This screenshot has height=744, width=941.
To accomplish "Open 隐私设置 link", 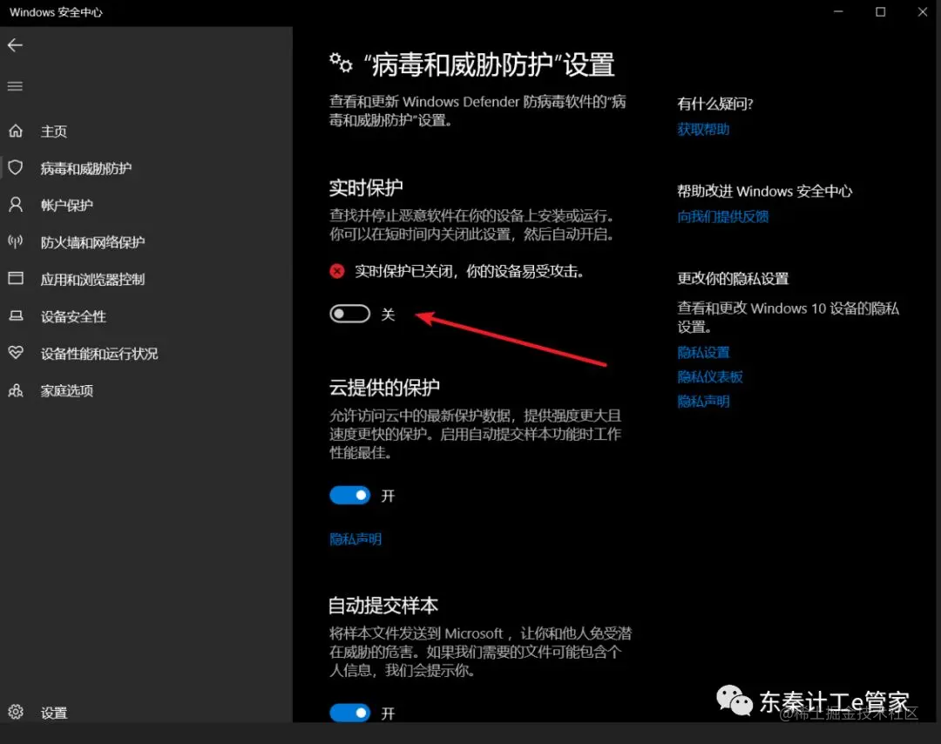I will point(703,352).
